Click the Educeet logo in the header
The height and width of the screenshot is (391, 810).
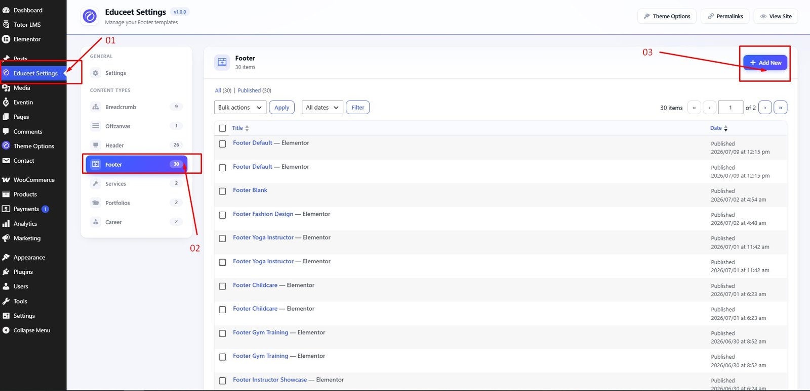pos(90,17)
